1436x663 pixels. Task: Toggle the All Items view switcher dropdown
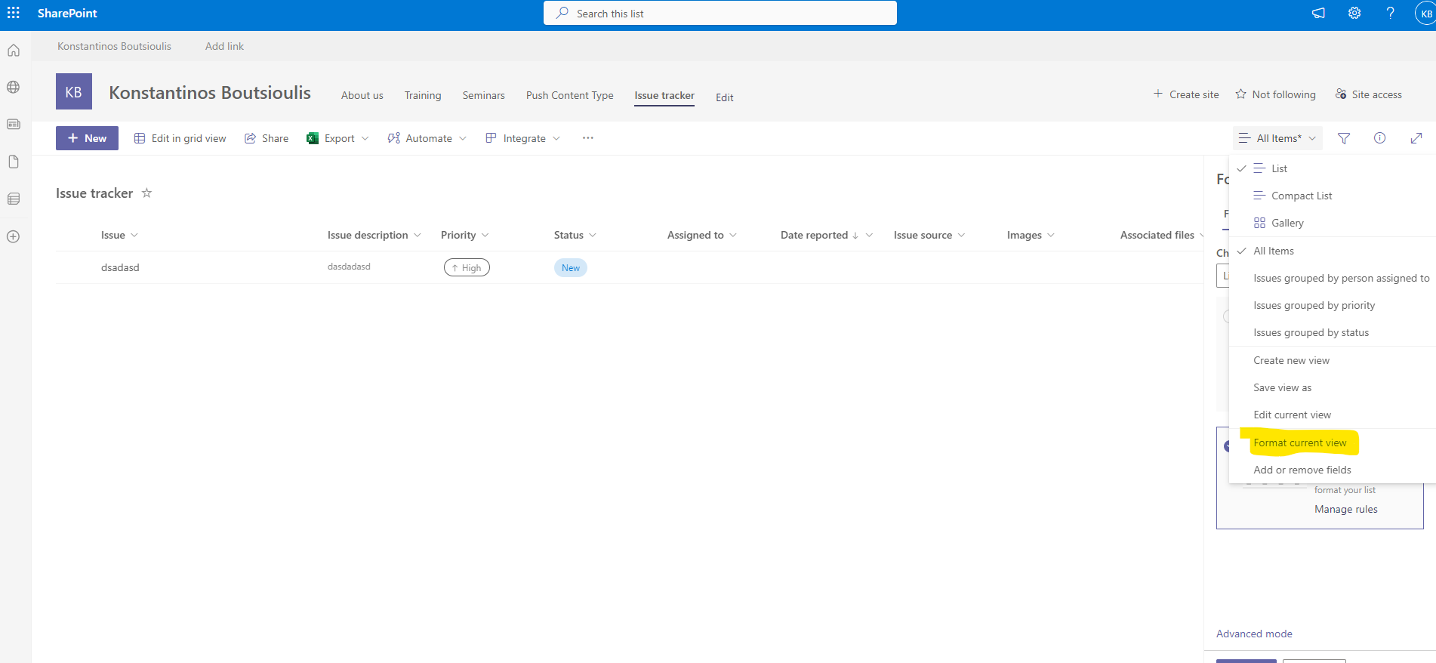tap(1277, 138)
